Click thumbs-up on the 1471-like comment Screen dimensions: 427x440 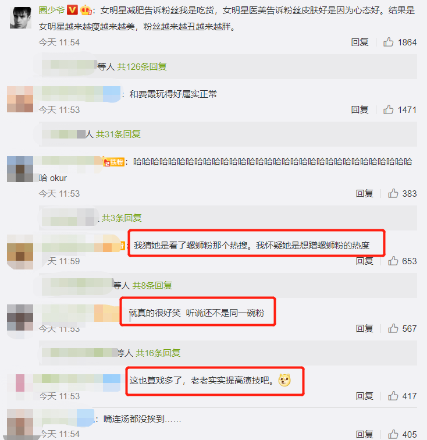click(x=388, y=109)
